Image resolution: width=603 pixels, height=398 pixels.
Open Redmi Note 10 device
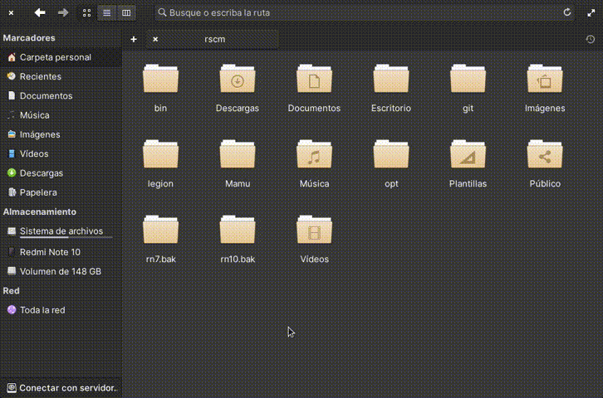coord(61,252)
